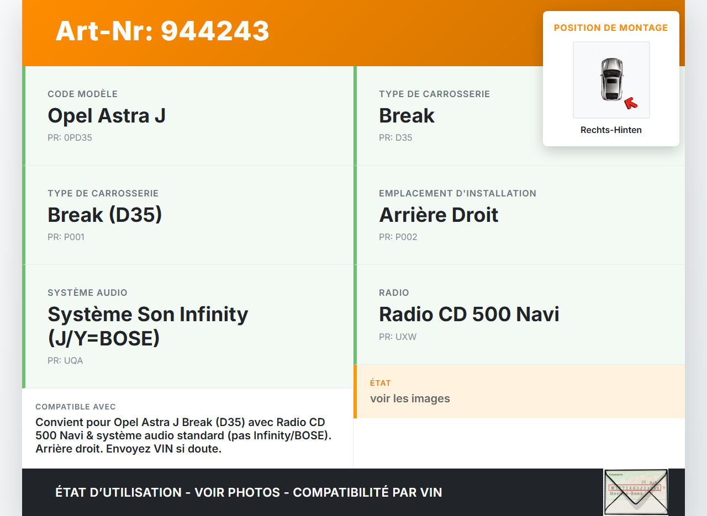Click the 'Radio CD 500 Navi' value
The width and height of the screenshot is (707, 516).
point(469,315)
